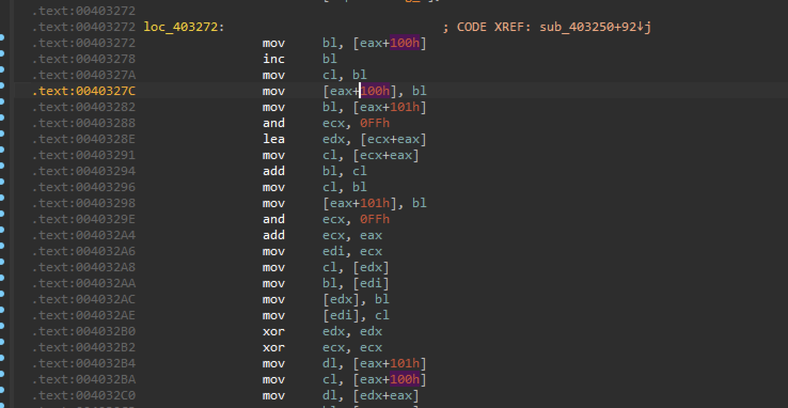Click the and mnemonic on line 00403288
The width and height of the screenshot is (788, 408).
click(273, 123)
